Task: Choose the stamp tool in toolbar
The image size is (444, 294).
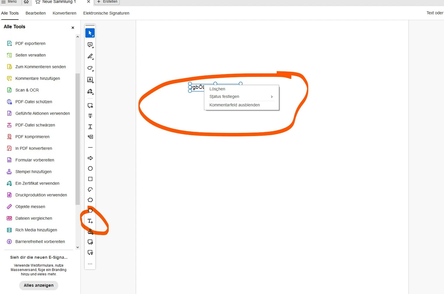Action: coord(90,231)
